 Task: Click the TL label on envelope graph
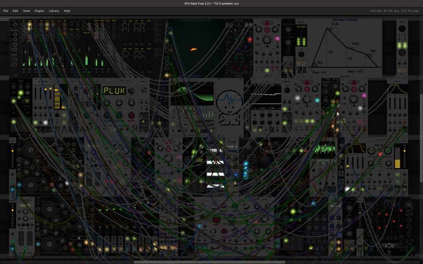point(331,52)
